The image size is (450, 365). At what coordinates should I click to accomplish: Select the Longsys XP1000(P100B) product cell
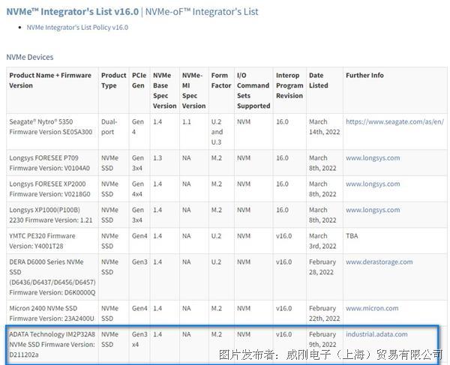(52, 215)
